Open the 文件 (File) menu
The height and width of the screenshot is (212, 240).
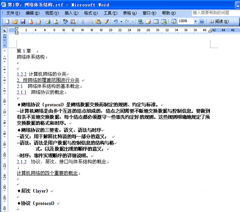click(13, 13)
